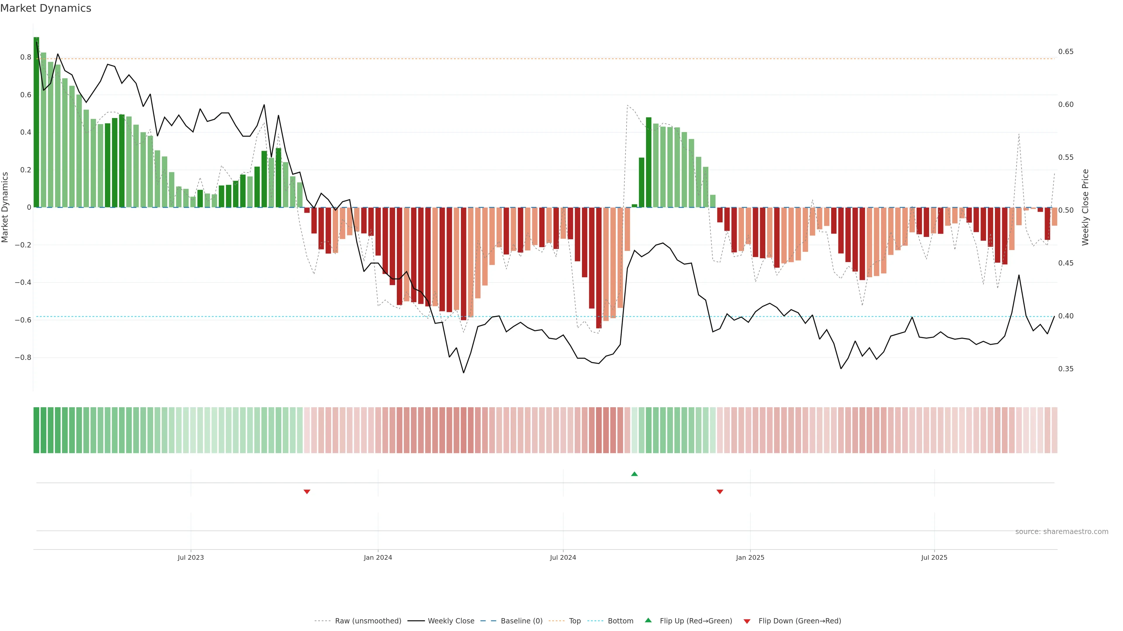Click the Jul 2025 axis label
This screenshot has height=631, width=1123.
tap(934, 557)
